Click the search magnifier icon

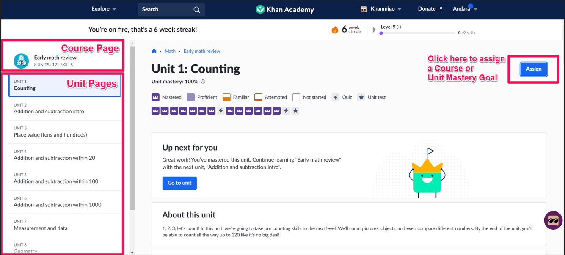click(197, 10)
